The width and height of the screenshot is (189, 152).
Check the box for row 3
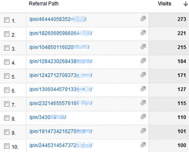[x=7, y=48]
